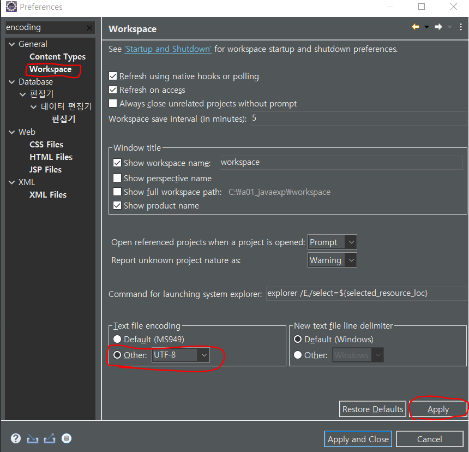Maximize the Preferences window
Viewport: 469px width, 452px height.
(422, 7)
